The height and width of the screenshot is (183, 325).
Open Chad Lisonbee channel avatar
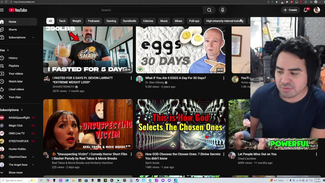(x=232, y=155)
